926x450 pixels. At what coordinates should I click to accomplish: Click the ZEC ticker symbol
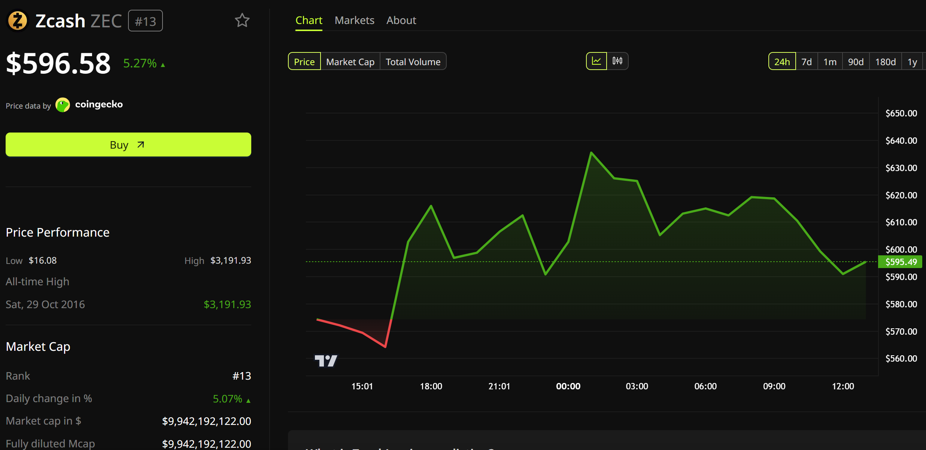tap(106, 21)
